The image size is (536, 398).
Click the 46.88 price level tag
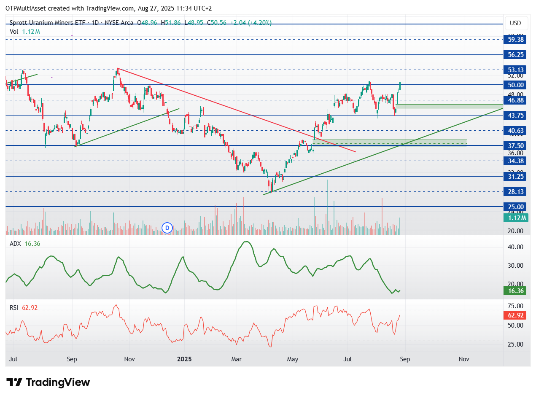(x=515, y=100)
